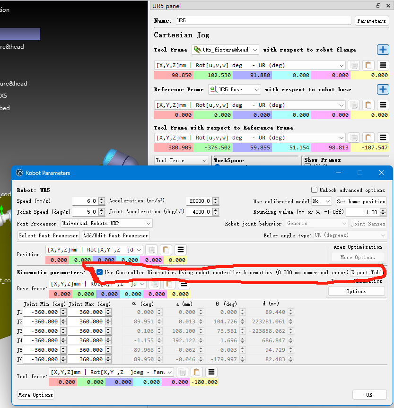Viewport: 394px width, 408px height.
Task: Open the Post Processor dropdown list
Action: click(106, 223)
